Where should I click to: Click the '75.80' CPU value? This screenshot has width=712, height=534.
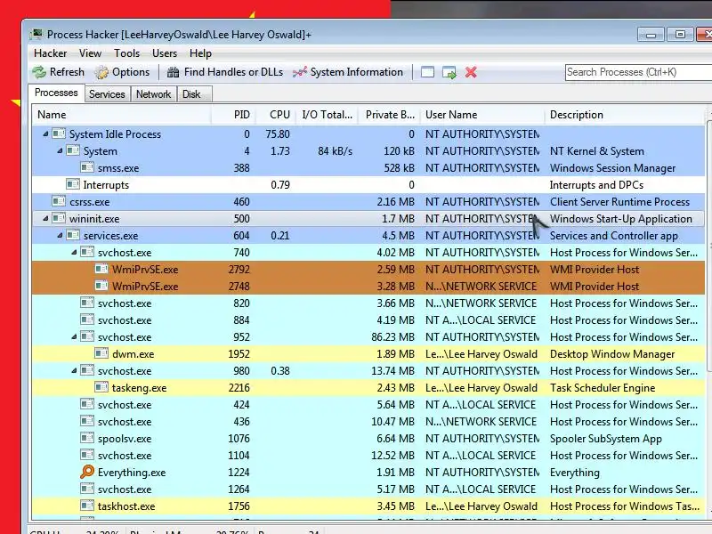pos(278,134)
